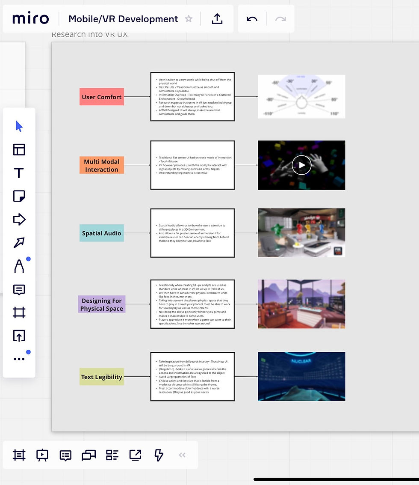The height and width of the screenshot is (485, 419).
Task: Select the Sticky note tool
Action: click(19, 196)
